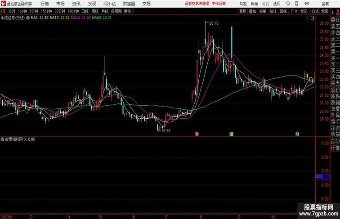The height and width of the screenshot is (219, 340).
Task: Add stock via +自选 button
Action: coord(314,11)
